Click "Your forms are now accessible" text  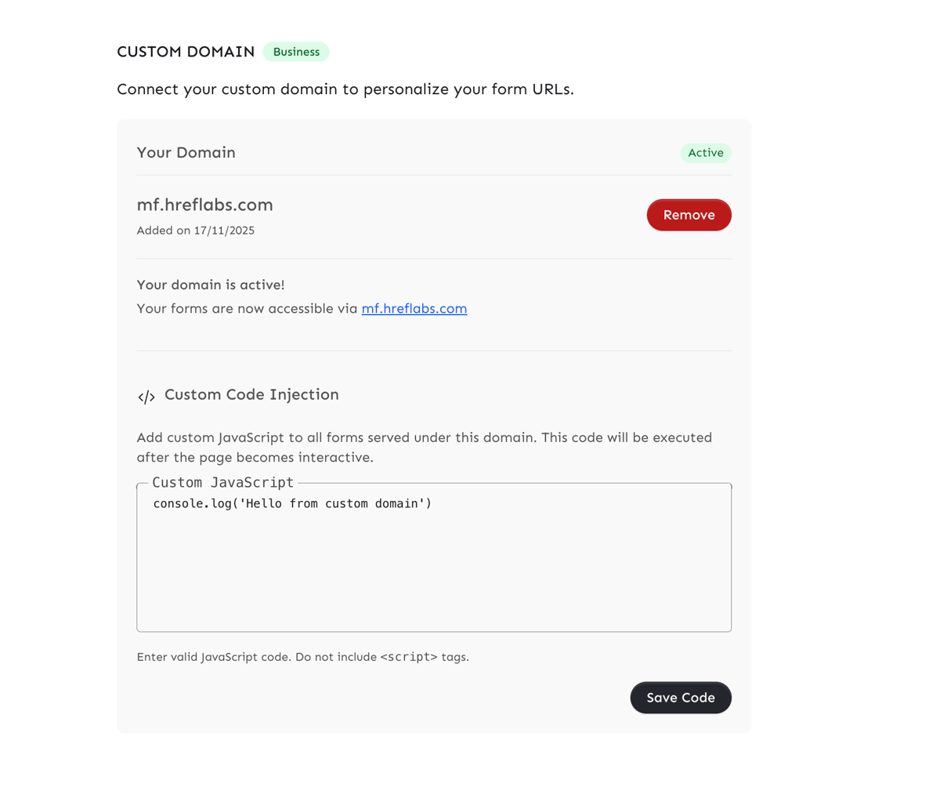click(247, 309)
